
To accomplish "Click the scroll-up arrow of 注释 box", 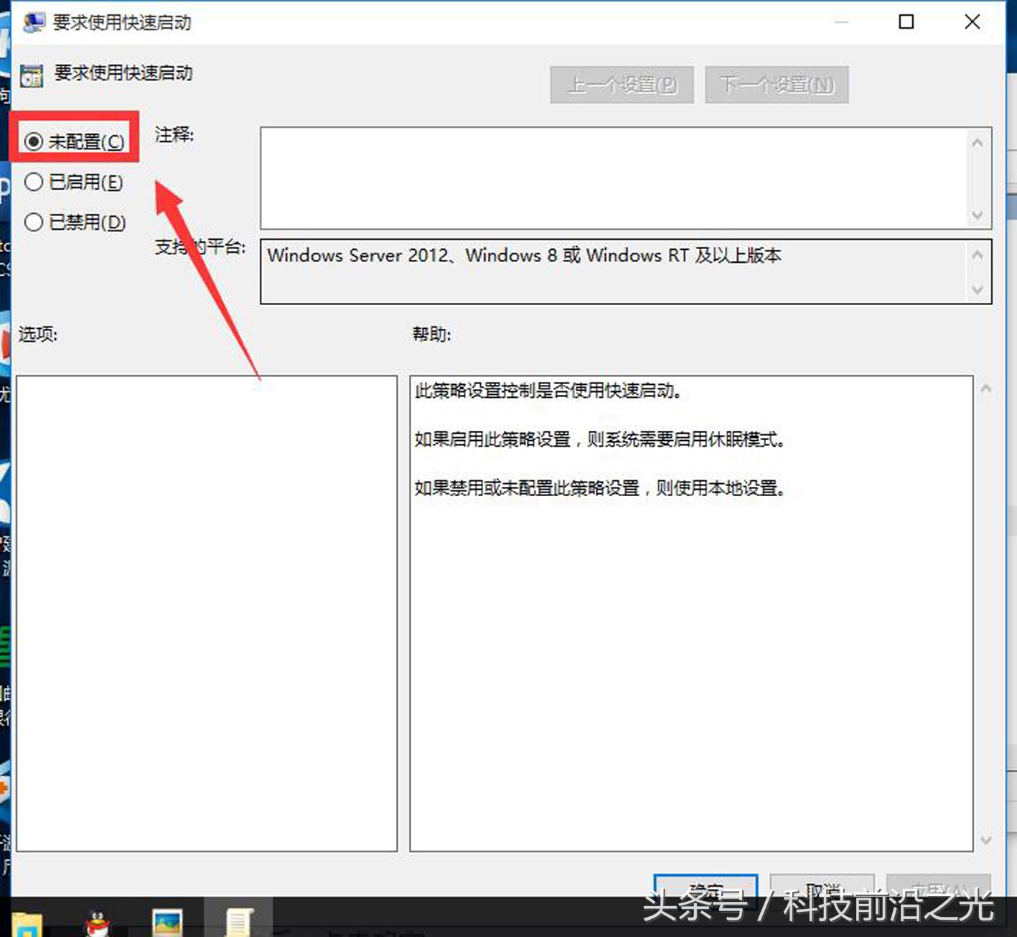I will (x=977, y=142).
